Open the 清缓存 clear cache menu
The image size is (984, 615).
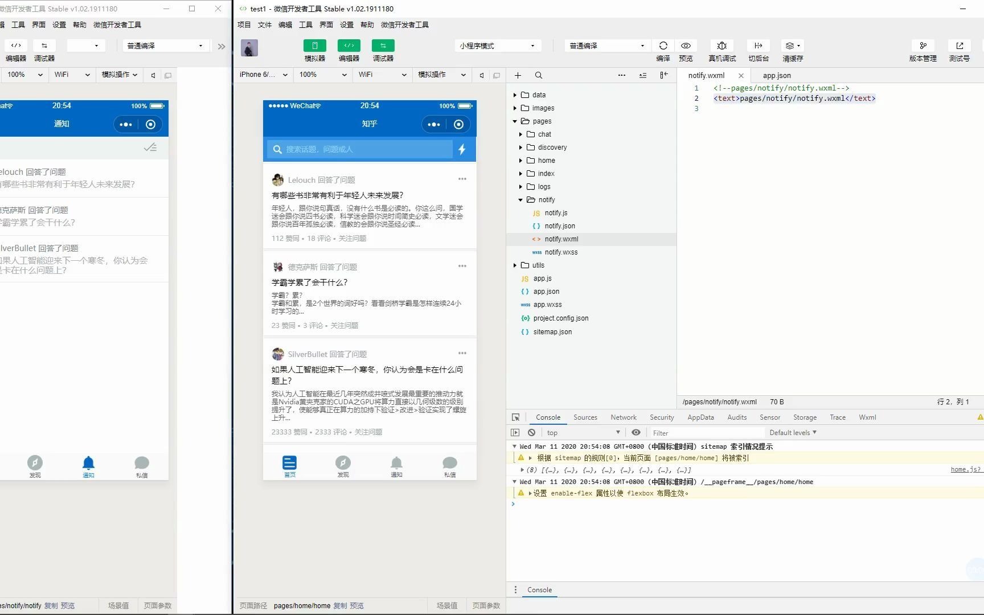(x=793, y=46)
